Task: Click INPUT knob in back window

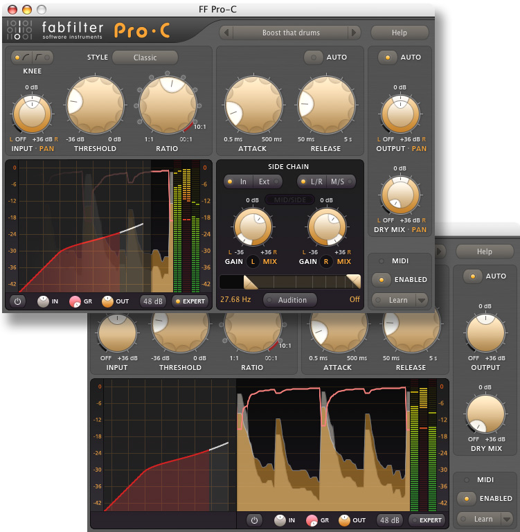Action: coord(117,332)
